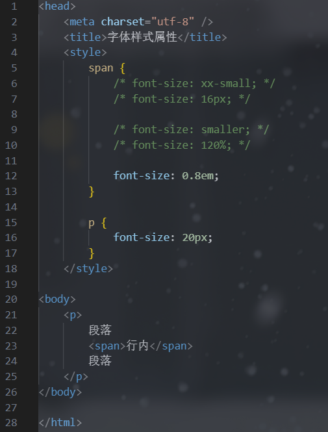The image size is (328, 432).
Task: Click 段落 text on line 22
Action: (x=100, y=330)
